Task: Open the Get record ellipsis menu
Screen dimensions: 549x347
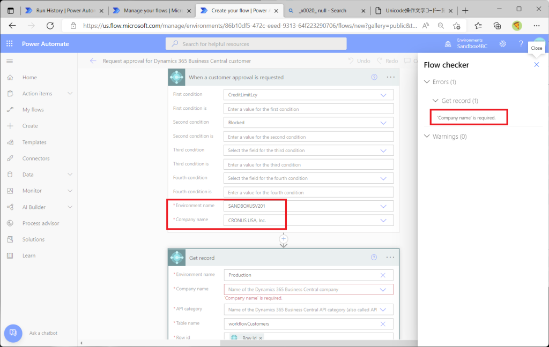Action: coord(390,258)
